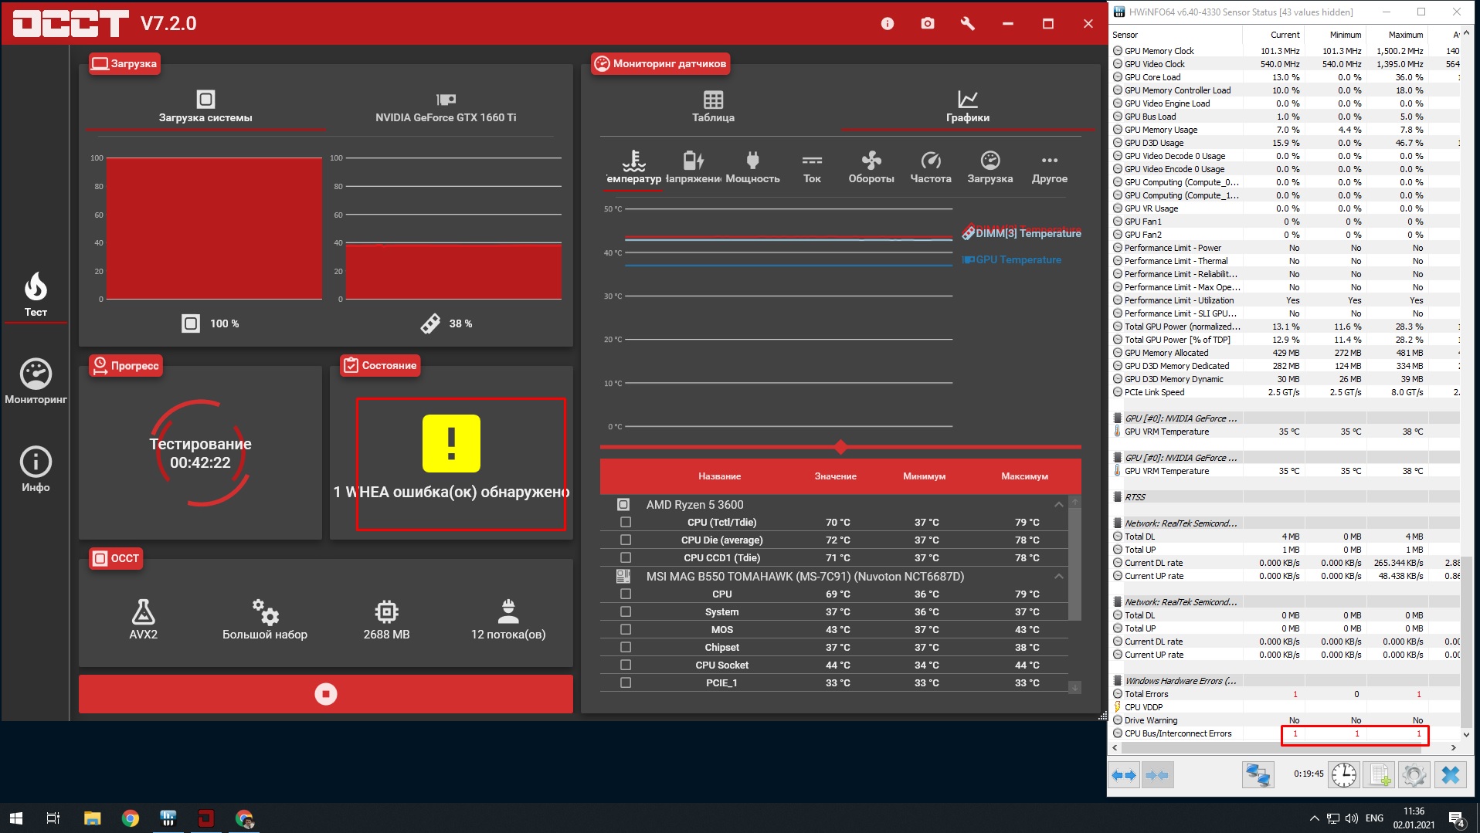Click the ENG language indicator in the tray
The image size is (1480, 833).
click(1374, 818)
